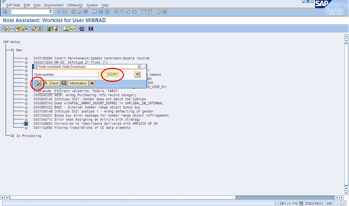
Task: Click the yellow Help question mark icon
Action: [x=159, y=12]
